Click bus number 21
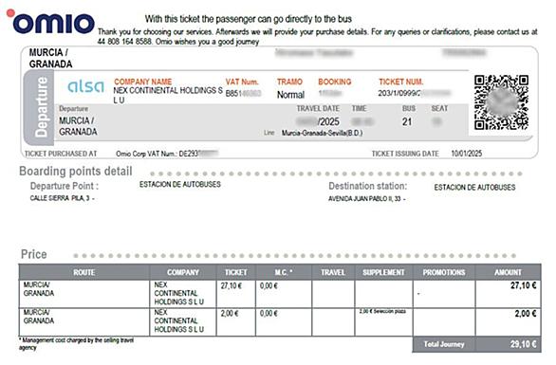 click(x=407, y=122)
